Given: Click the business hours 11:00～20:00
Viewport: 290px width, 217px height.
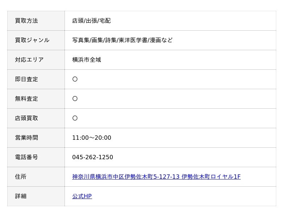Looking at the screenshot, I should tap(92, 138).
